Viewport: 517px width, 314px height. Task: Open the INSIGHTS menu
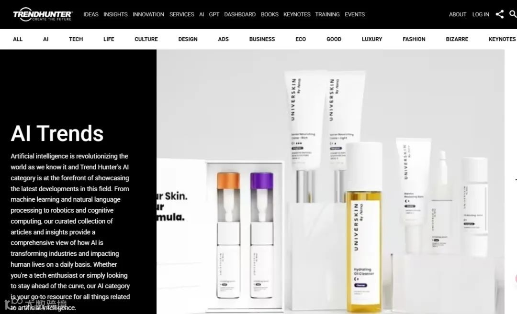point(115,14)
